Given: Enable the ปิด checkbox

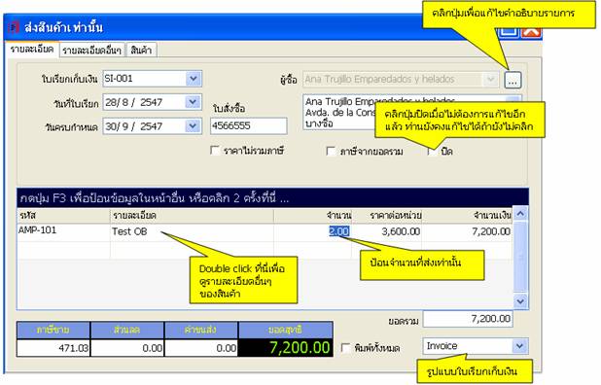Looking at the screenshot, I should [433, 152].
